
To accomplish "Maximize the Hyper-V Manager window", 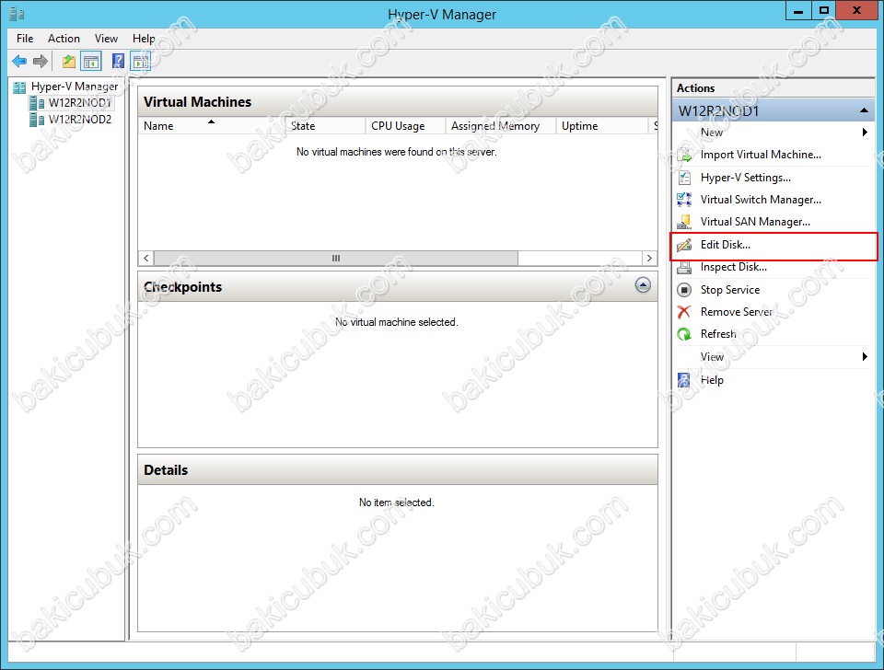I will tap(823, 11).
